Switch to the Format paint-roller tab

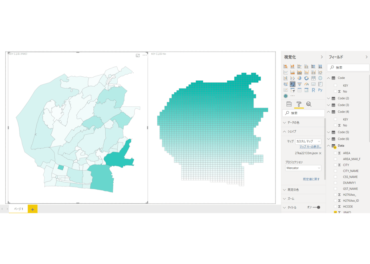pyautogui.click(x=299, y=104)
